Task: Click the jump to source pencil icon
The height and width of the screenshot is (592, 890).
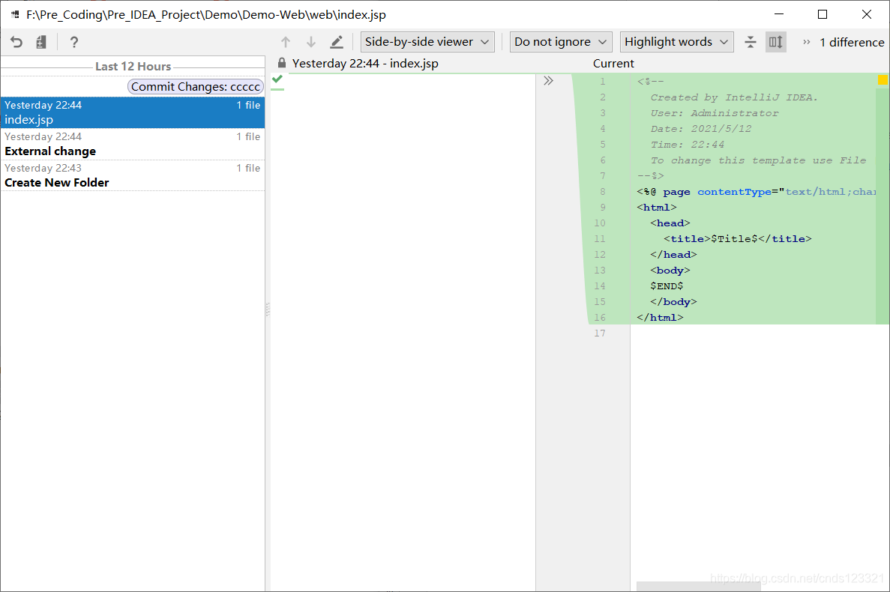Action: [x=337, y=42]
